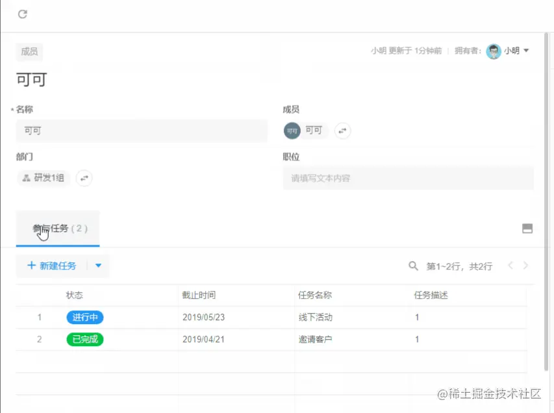Click the 可可 member avatar chip
The height and width of the screenshot is (413, 554).
[x=291, y=131]
